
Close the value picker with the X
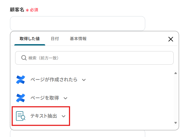pyautogui.click(x=171, y=39)
